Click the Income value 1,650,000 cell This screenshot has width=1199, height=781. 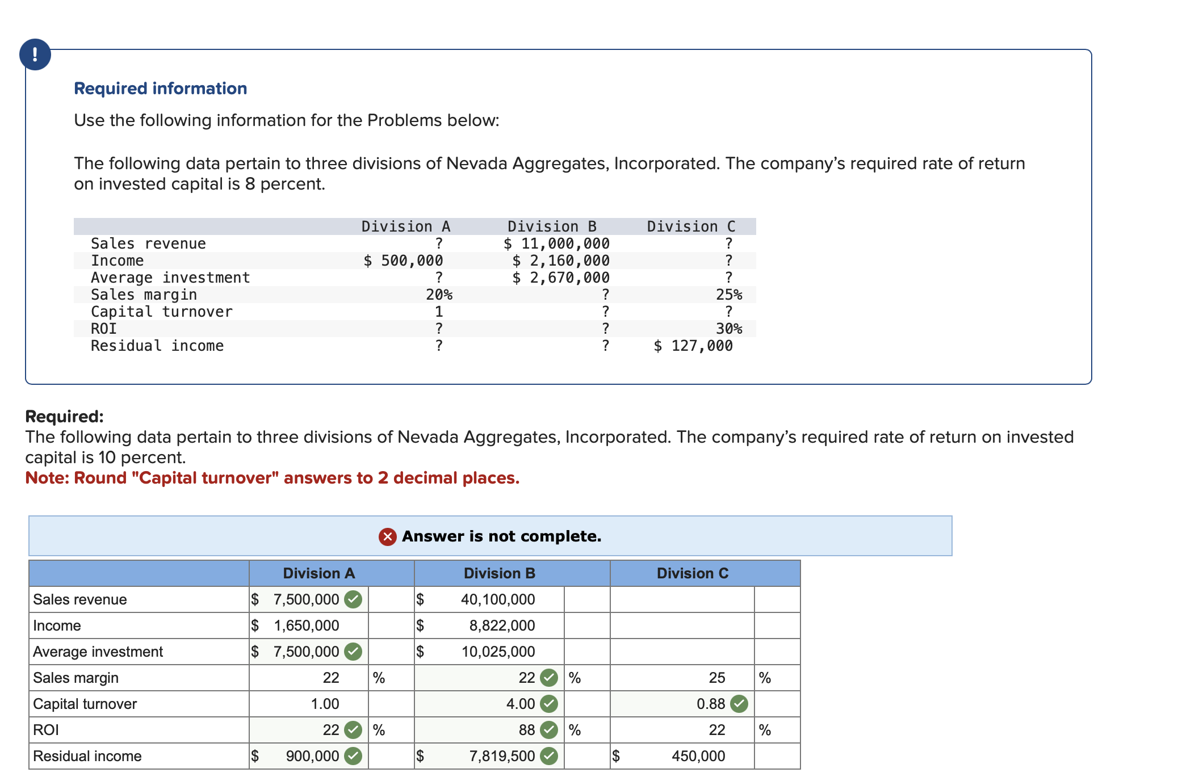pyautogui.click(x=307, y=625)
